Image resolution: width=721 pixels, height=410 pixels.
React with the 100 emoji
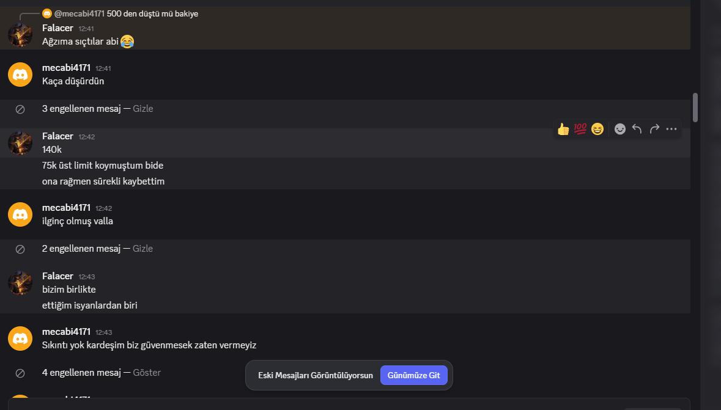point(580,129)
